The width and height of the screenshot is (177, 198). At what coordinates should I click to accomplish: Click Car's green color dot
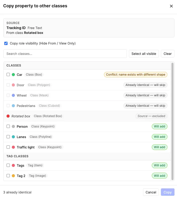point(13,75)
